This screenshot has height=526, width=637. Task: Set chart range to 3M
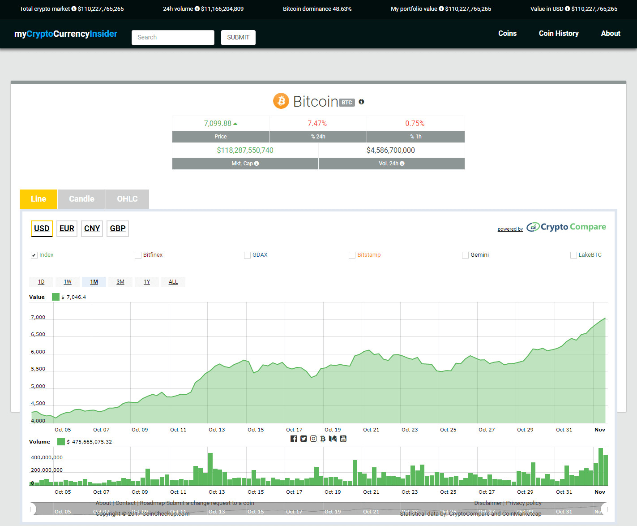pyautogui.click(x=120, y=282)
